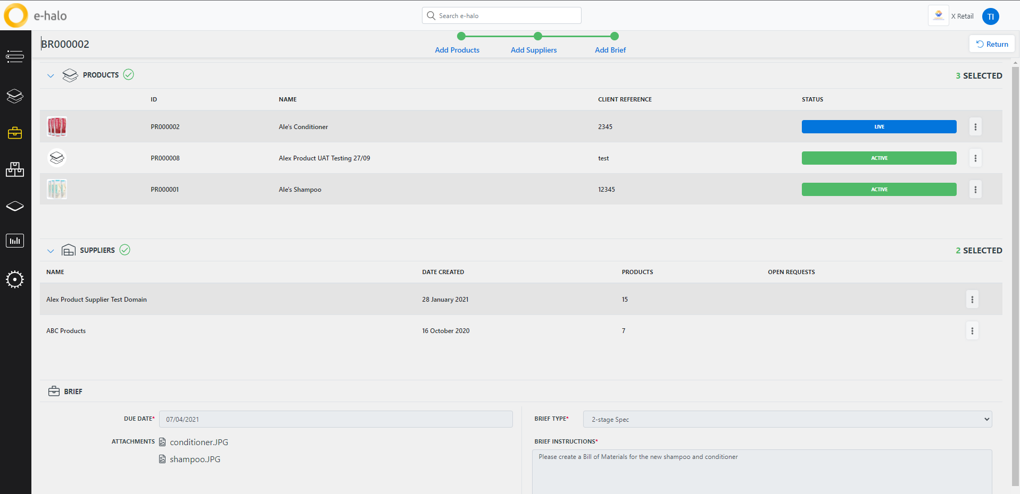The image size is (1020, 494).
Task: Click the green check beside SUPPLIERS
Action: (x=125, y=250)
